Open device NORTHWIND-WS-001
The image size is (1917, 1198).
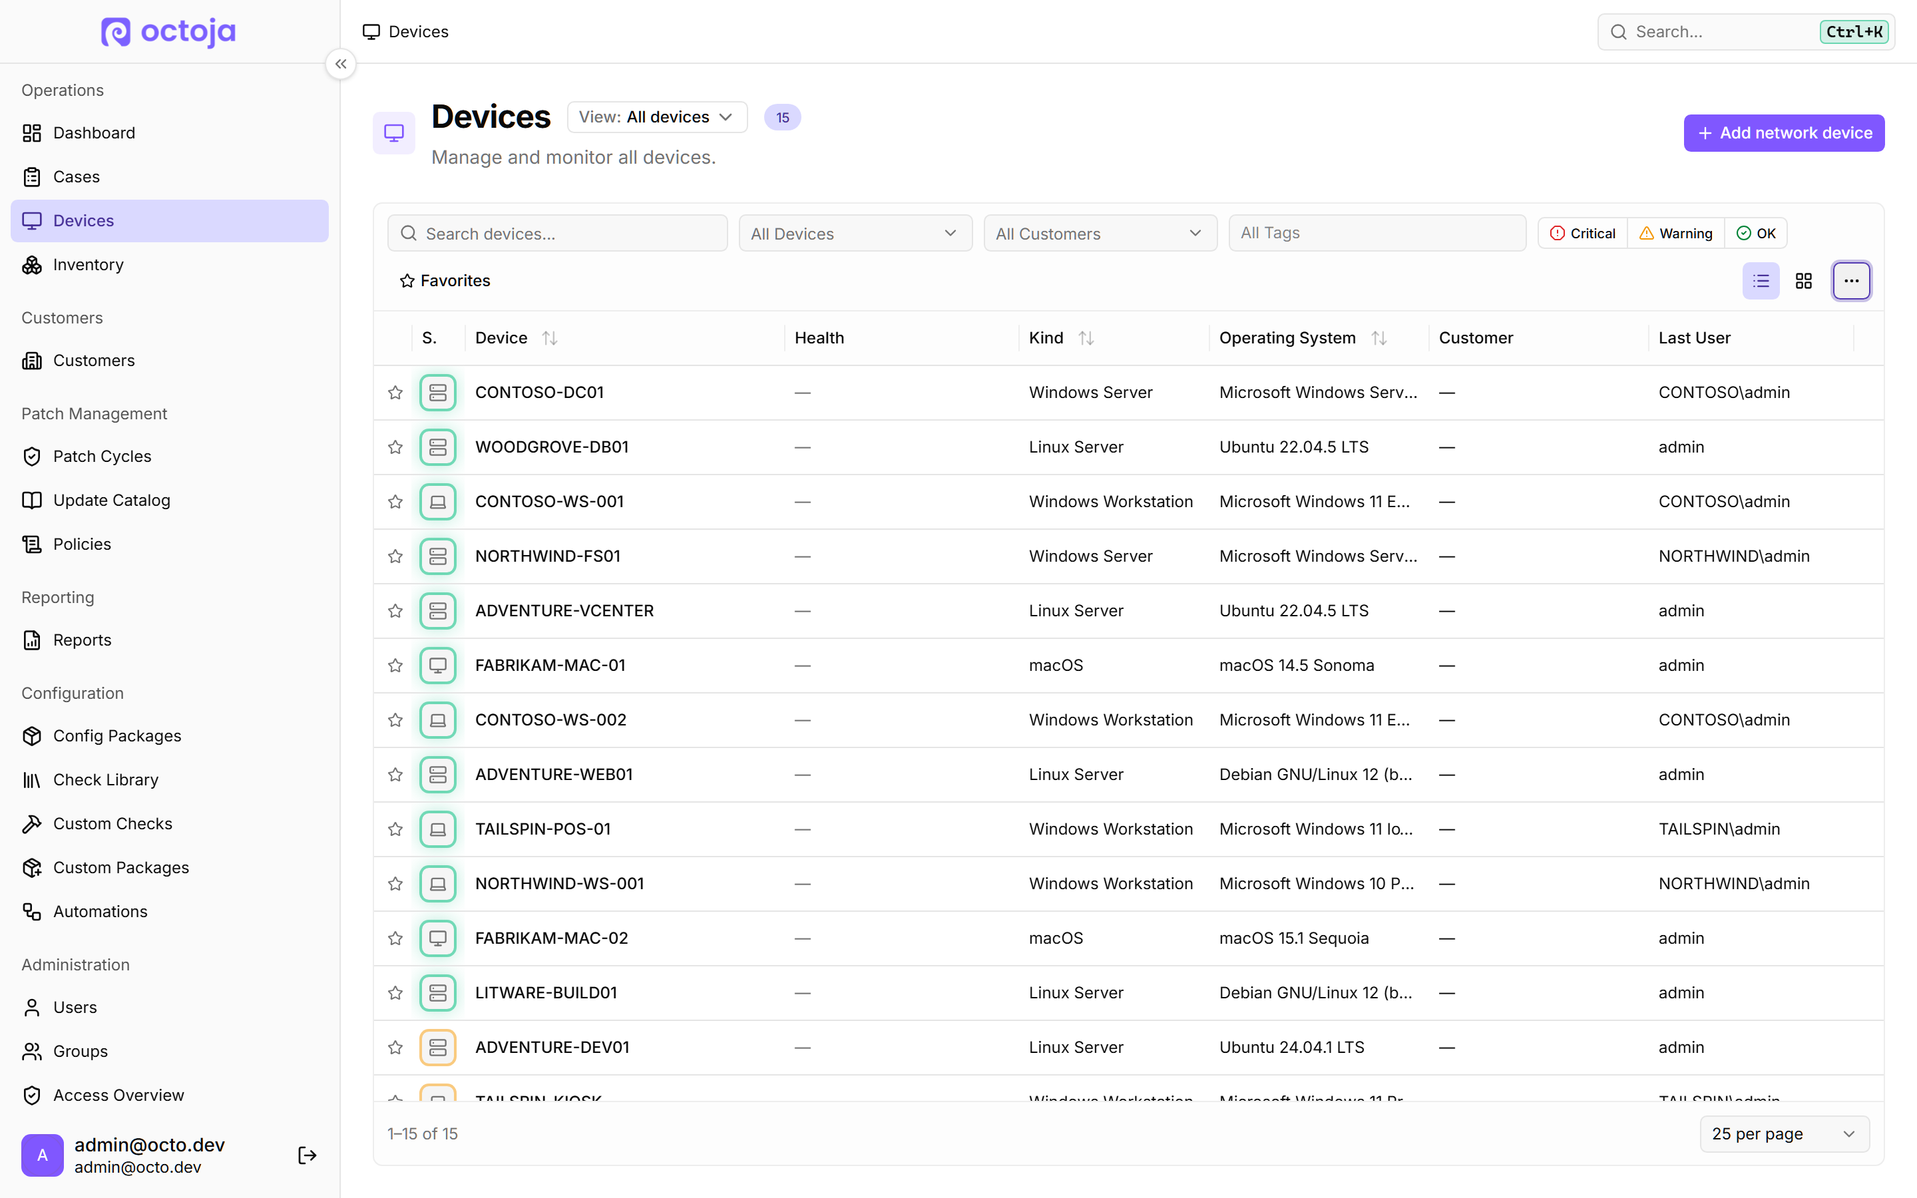click(559, 883)
